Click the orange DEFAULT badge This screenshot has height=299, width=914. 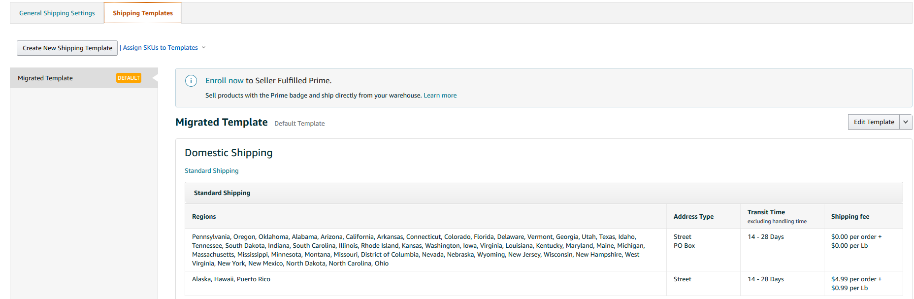[129, 78]
